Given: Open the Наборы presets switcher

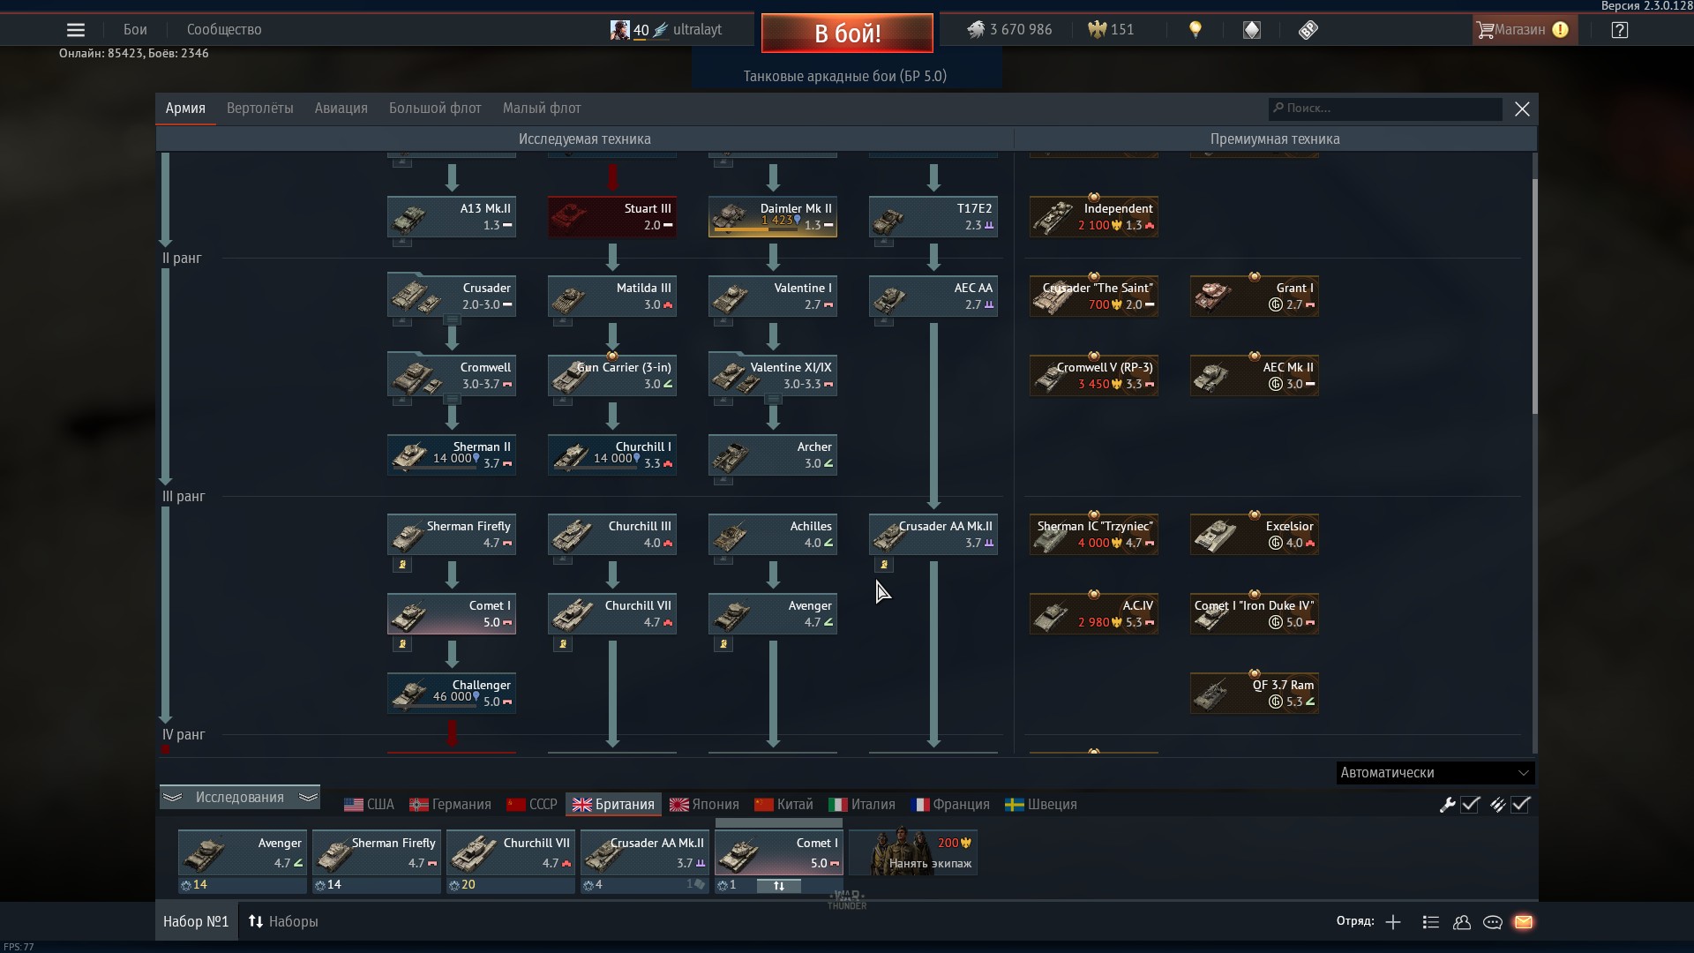Looking at the screenshot, I should coord(283,922).
